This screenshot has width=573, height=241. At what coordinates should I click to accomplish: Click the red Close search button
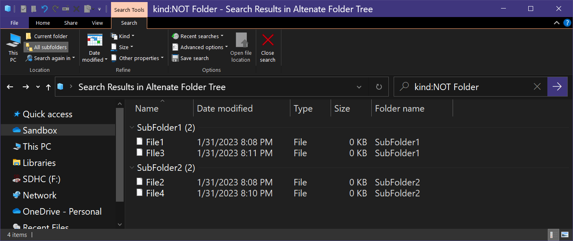click(268, 48)
